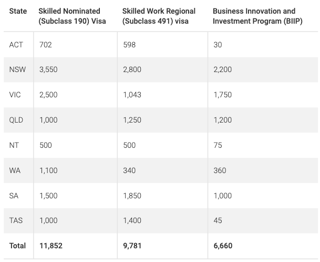Select the SA 1,850 value
The height and width of the screenshot is (262, 320).
point(132,196)
